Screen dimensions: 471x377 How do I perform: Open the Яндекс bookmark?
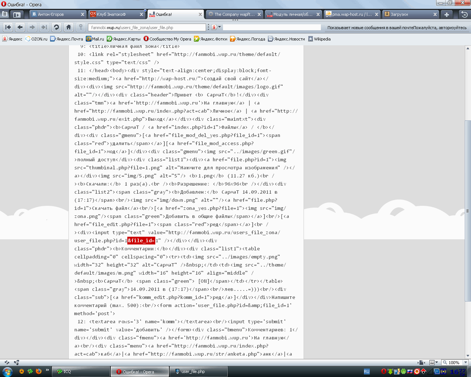(x=13, y=39)
